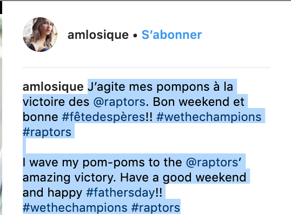Image resolution: width=291 pixels, height=215 pixels.
Task: Click the words 'and happy' before #fathersday
Action: point(52,193)
